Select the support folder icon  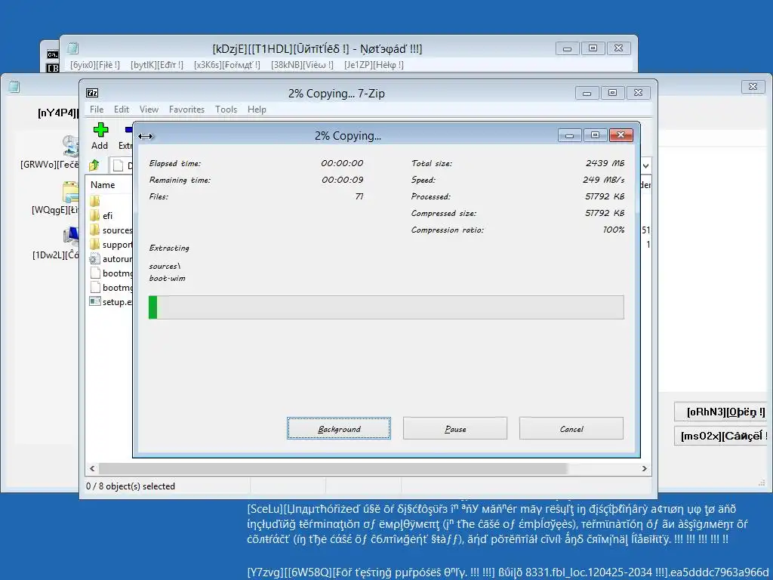94,244
